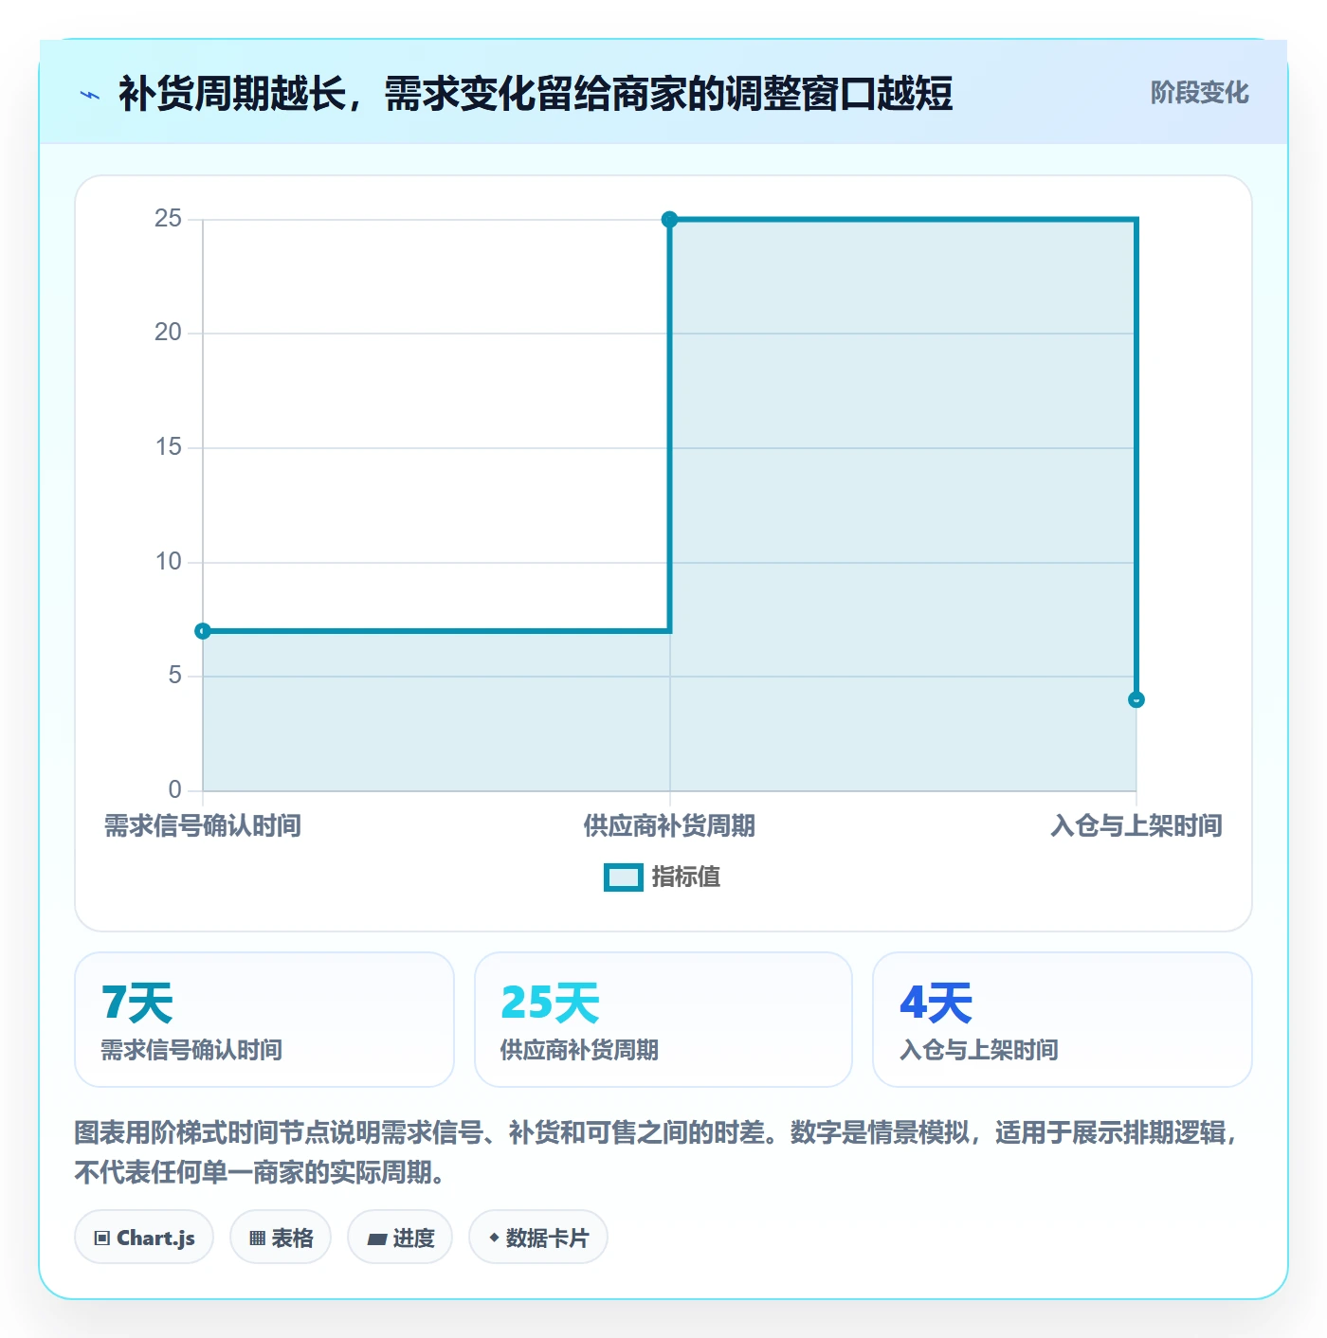Click the headline 补货周期越长 title text

coord(536,94)
